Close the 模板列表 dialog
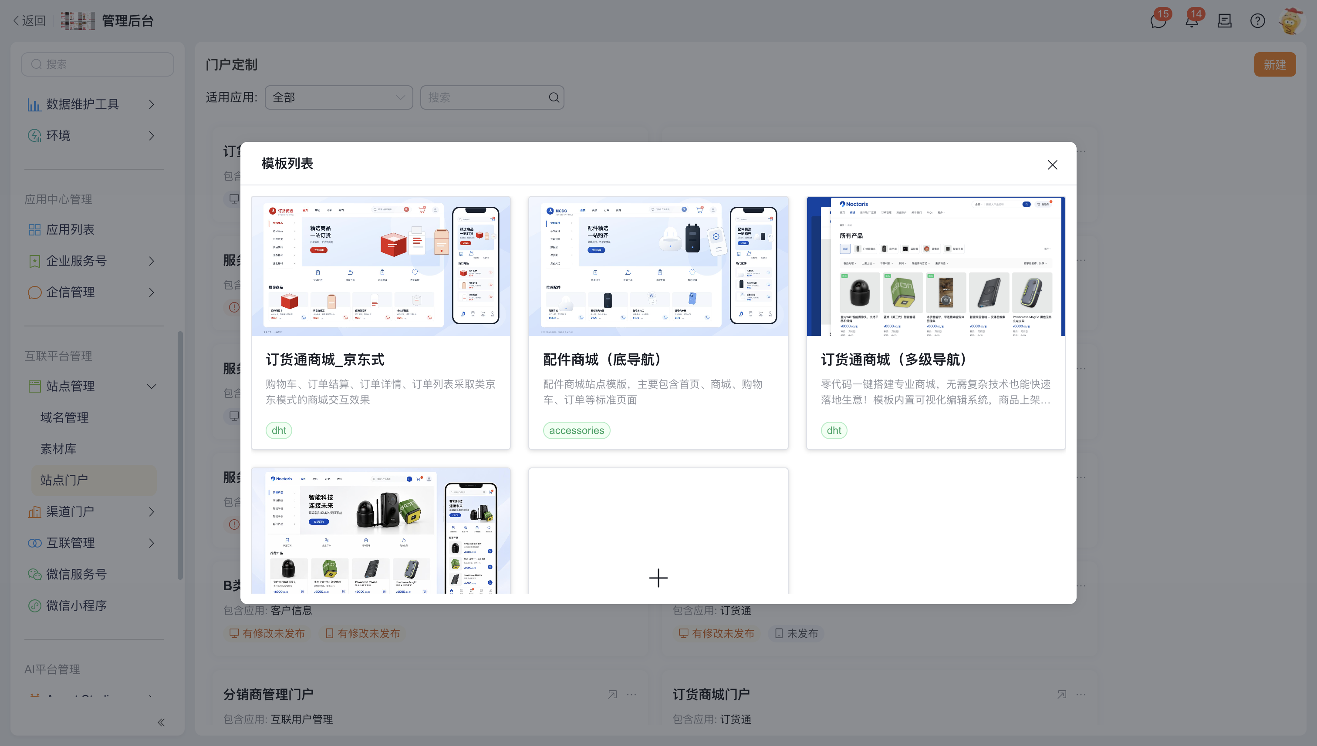Viewport: 1317px width, 746px height. (1052, 165)
